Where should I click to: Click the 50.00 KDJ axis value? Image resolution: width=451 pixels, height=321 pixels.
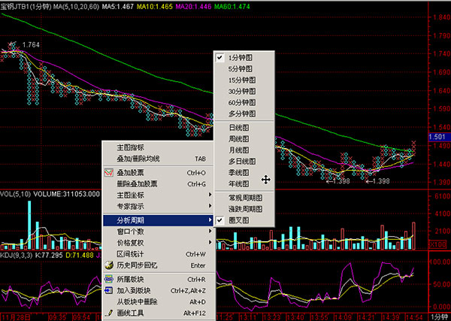click(x=441, y=284)
